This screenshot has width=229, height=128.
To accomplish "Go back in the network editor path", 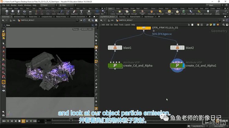I will pyautogui.click(x=101, y=20).
